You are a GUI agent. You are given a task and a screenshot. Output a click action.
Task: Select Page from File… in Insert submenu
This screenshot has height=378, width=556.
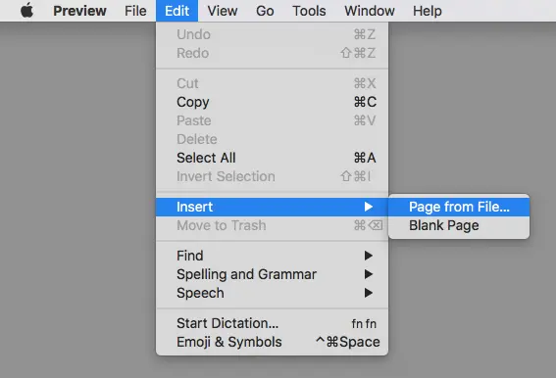pos(459,207)
